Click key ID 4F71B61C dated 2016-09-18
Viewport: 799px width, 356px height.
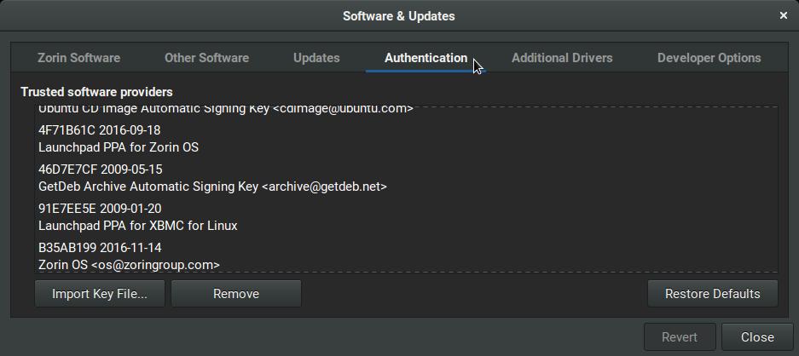pyautogui.click(x=99, y=130)
